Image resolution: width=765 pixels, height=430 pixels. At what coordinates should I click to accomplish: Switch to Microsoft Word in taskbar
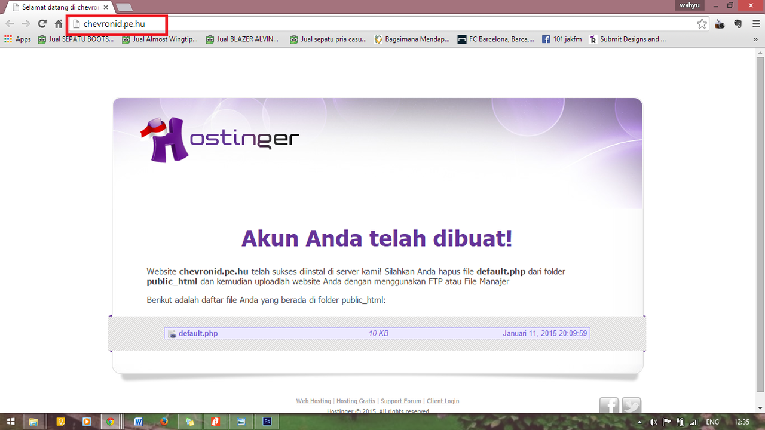point(139,422)
